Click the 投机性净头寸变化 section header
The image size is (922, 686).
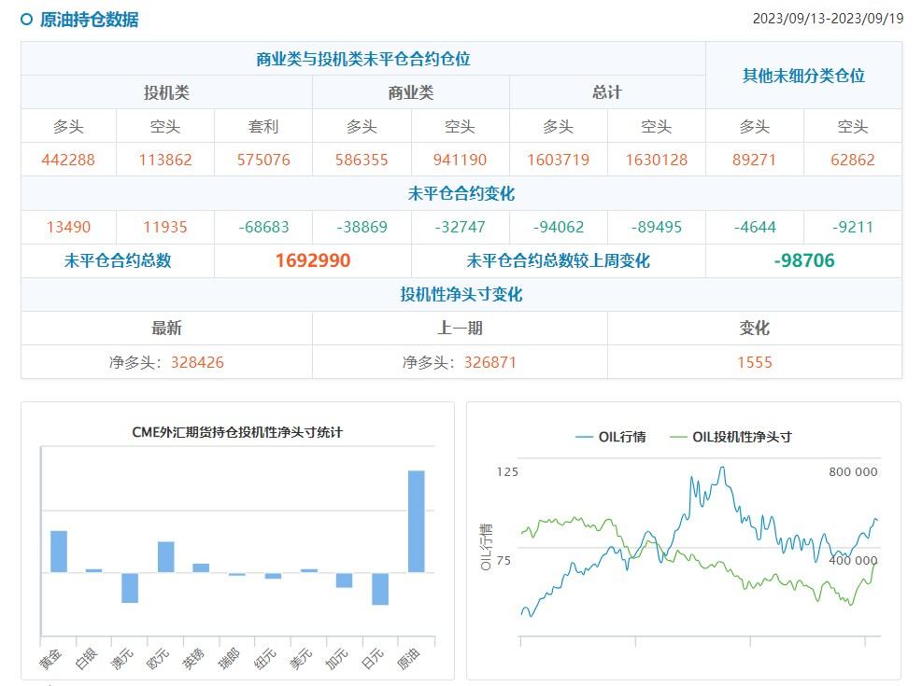click(461, 295)
